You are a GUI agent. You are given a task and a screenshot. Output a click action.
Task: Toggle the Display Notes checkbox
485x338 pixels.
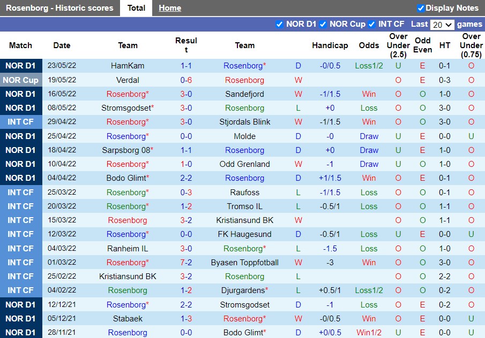pyautogui.click(x=420, y=9)
